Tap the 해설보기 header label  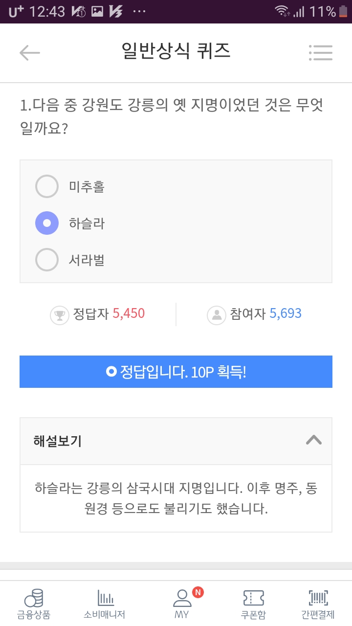pyautogui.click(x=58, y=441)
